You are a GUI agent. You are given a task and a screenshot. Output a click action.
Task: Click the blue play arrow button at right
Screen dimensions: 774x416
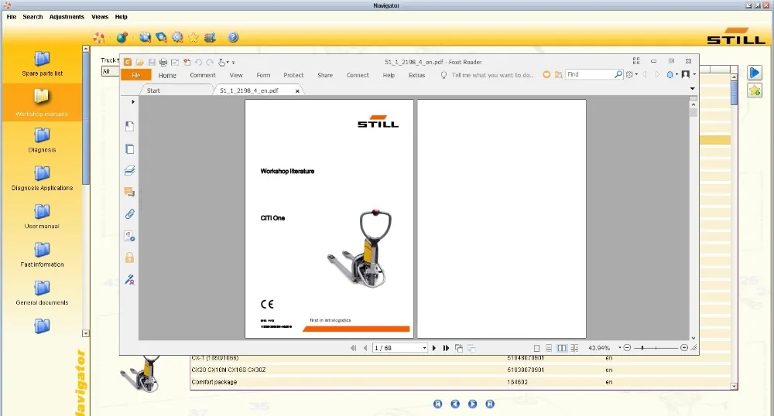click(754, 73)
